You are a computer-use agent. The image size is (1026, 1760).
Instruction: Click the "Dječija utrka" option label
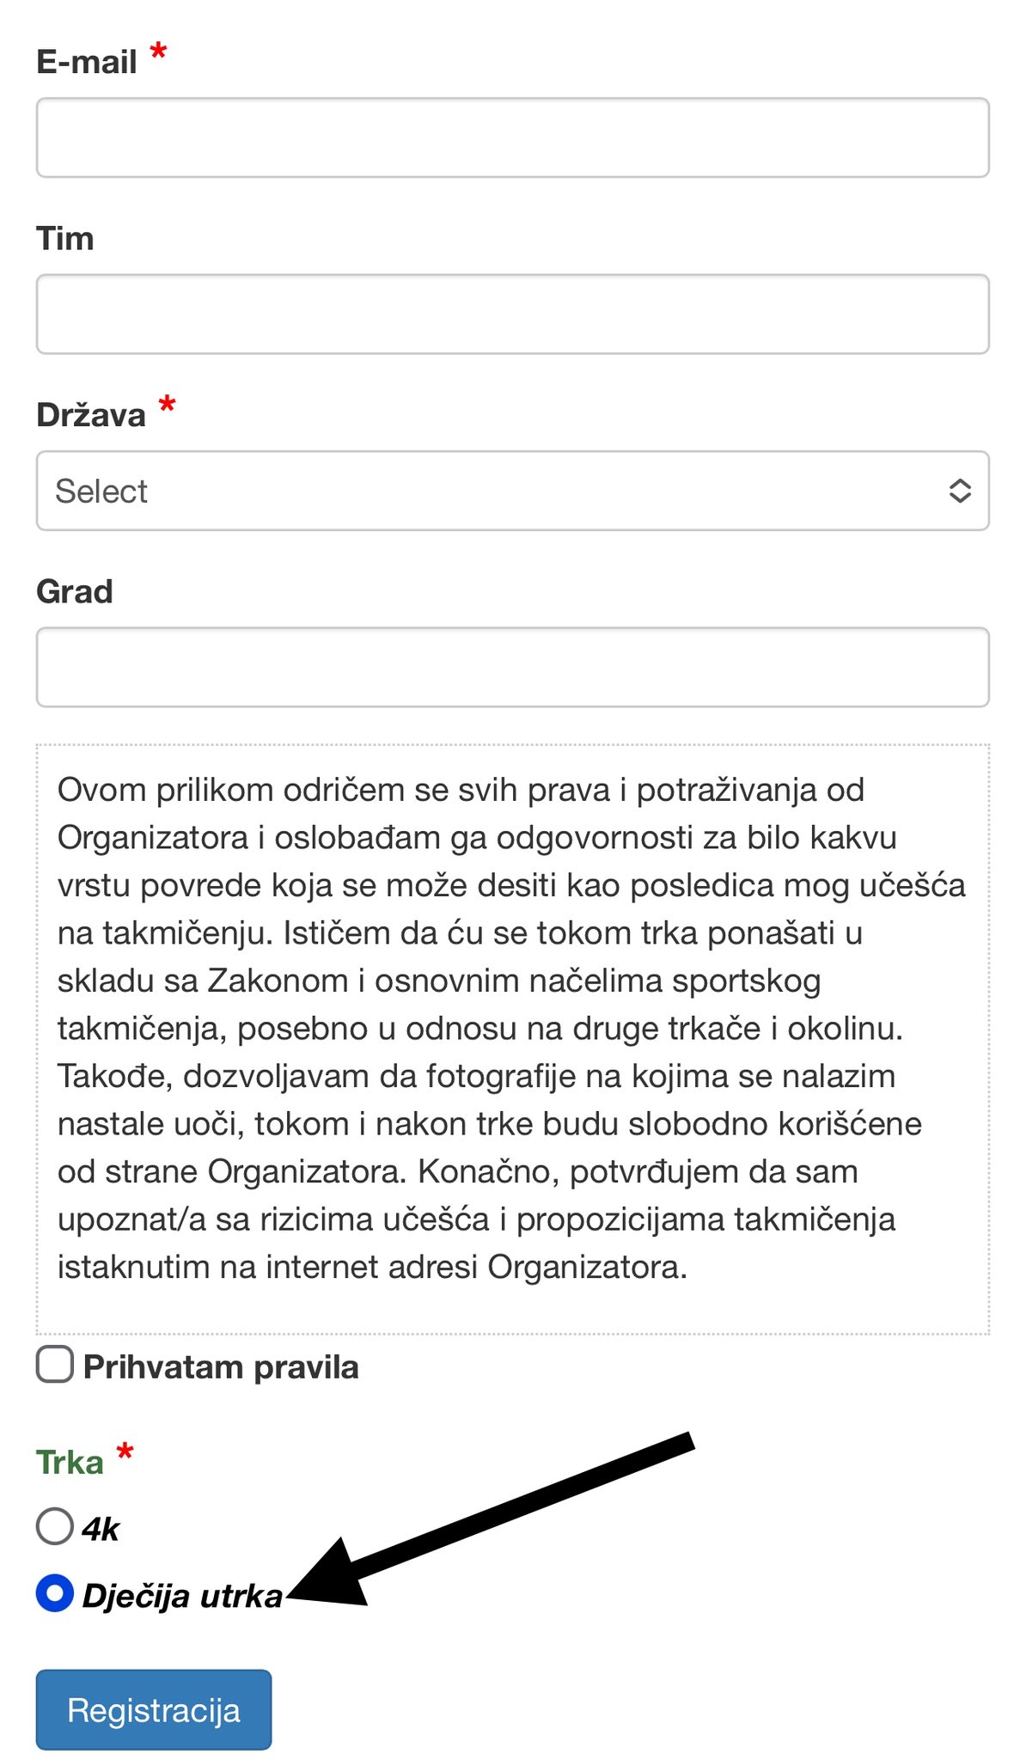click(x=182, y=1596)
